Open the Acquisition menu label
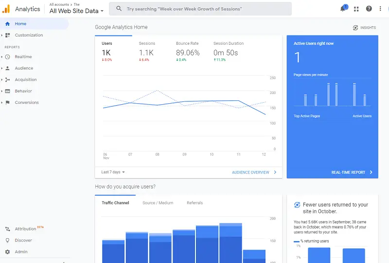The width and height of the screenshot is (389, 263). 26,79
